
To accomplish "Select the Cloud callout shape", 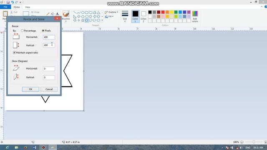I will tap(98, 20).
